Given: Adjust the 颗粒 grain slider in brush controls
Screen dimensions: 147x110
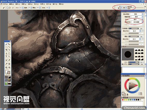Looking at the screenshot, I should coord(134,36).
